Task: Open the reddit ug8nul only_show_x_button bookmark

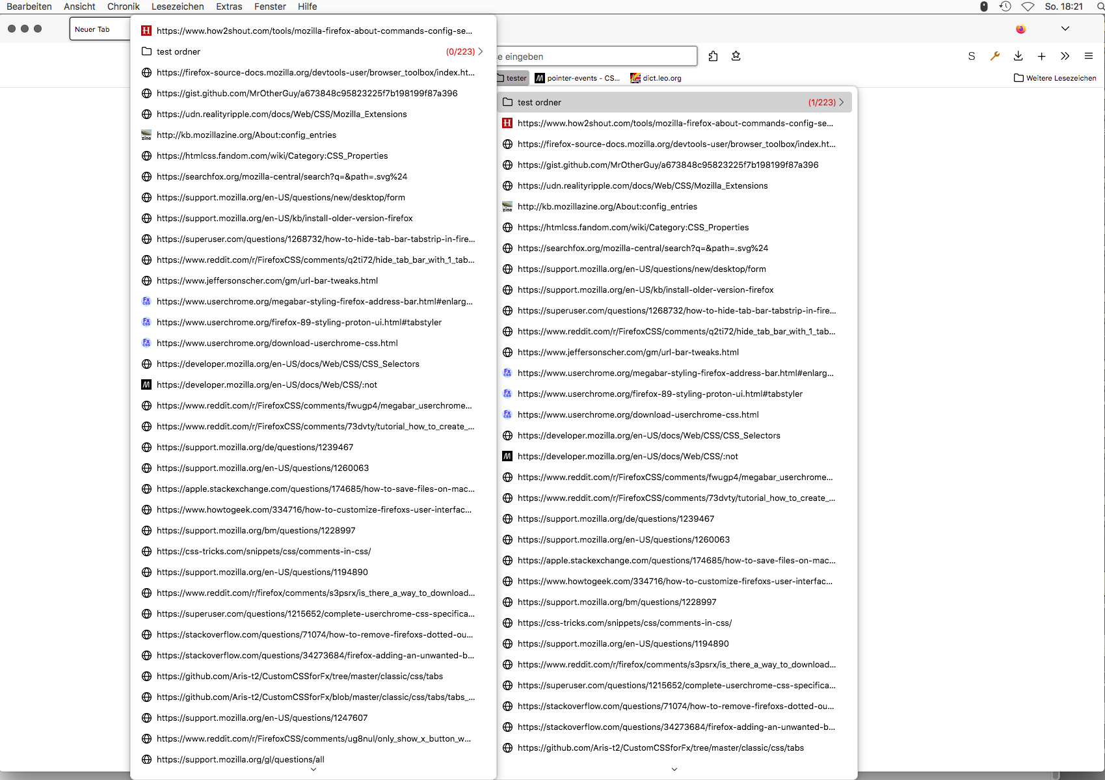Action: tap(313, 738)
